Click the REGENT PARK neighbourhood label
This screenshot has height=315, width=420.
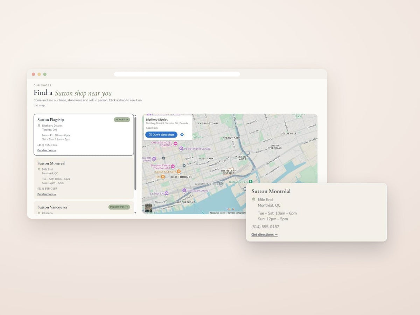tap(232, 138)
